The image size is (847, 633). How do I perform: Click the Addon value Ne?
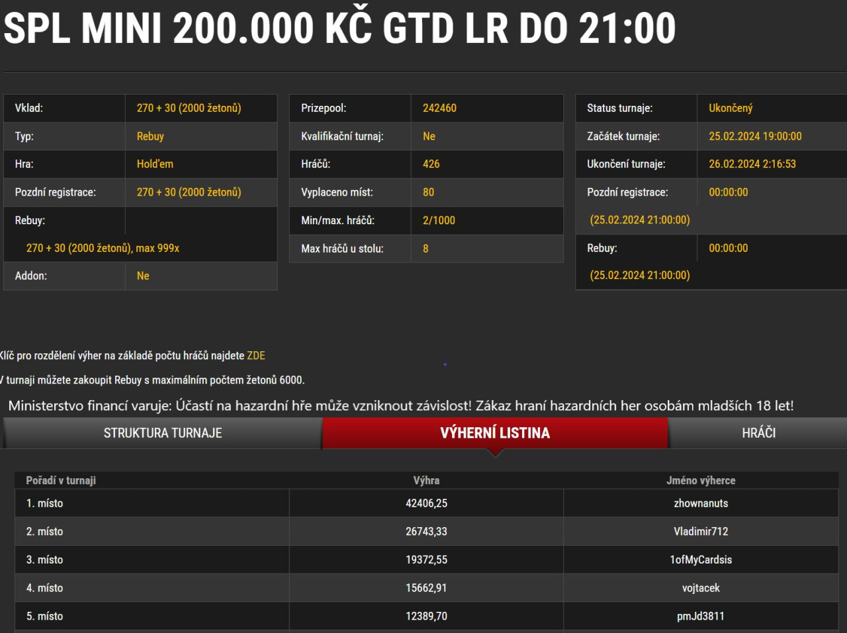[x=143, y=276]
